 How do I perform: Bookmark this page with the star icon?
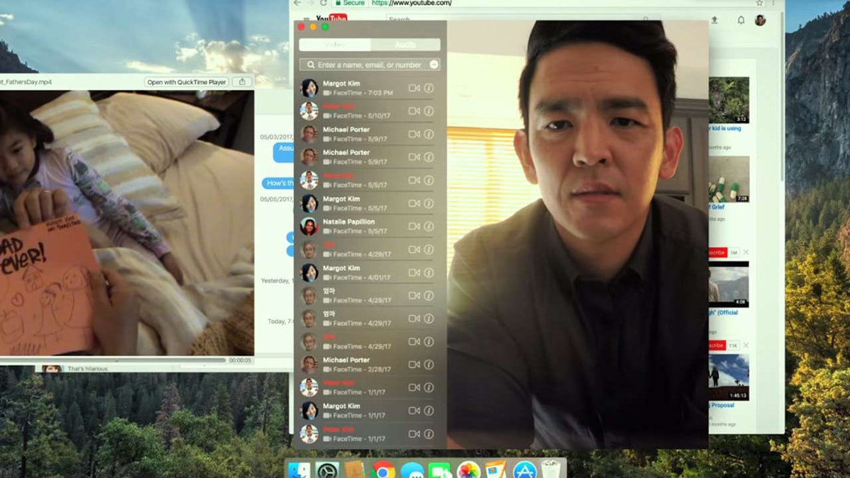point(759,4)
